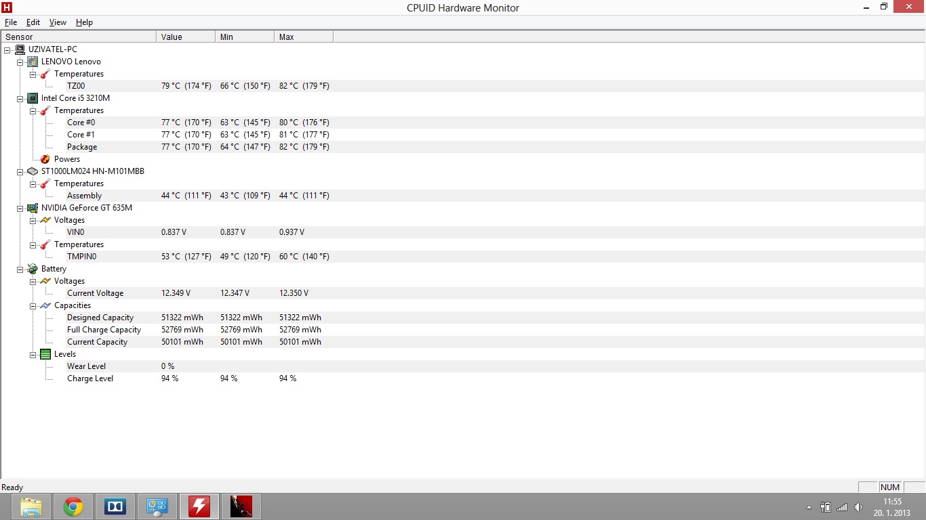Select the NVIDIA GeForce GT 635M card icon

pos(33,208)
